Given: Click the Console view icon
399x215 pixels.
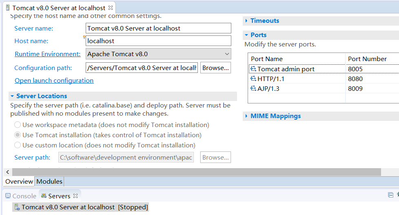Looking at the screenshot, I should [8, 196].
